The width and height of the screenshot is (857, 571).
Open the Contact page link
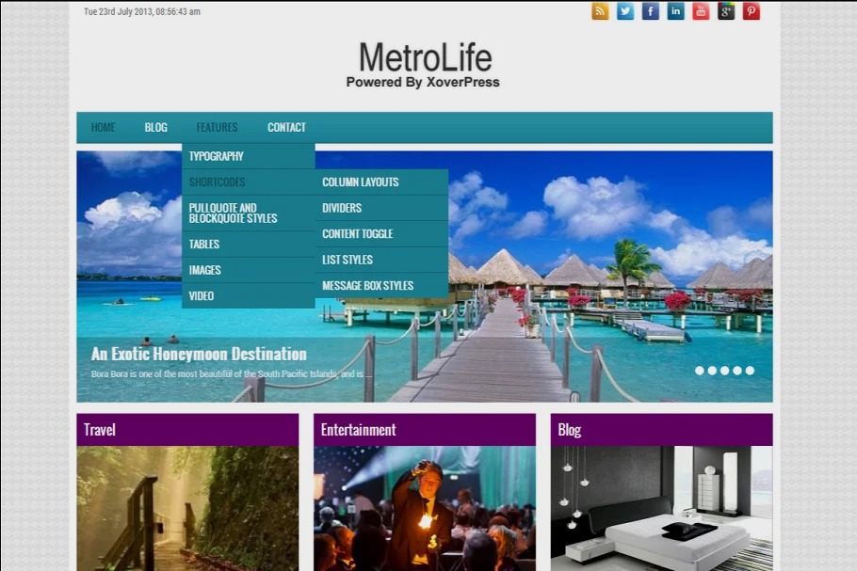(286, 128)
